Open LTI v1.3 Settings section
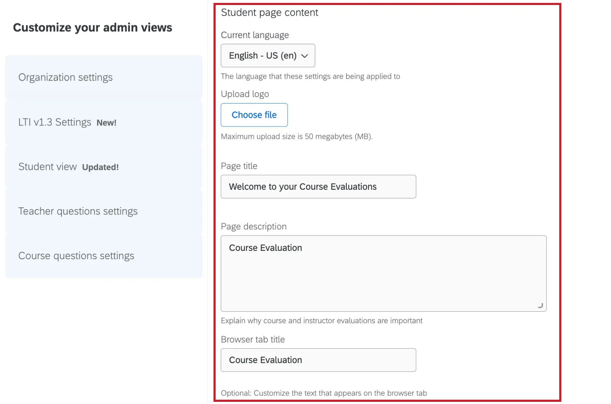This screenshot has height=404, width=611. (x=54, y=122)
